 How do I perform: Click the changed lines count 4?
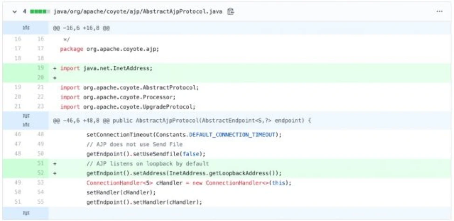(x=24, y=11)
